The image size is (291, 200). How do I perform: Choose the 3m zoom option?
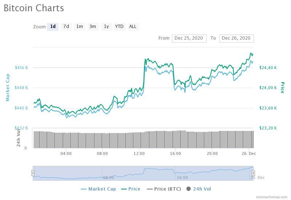(x=93, y=27)
